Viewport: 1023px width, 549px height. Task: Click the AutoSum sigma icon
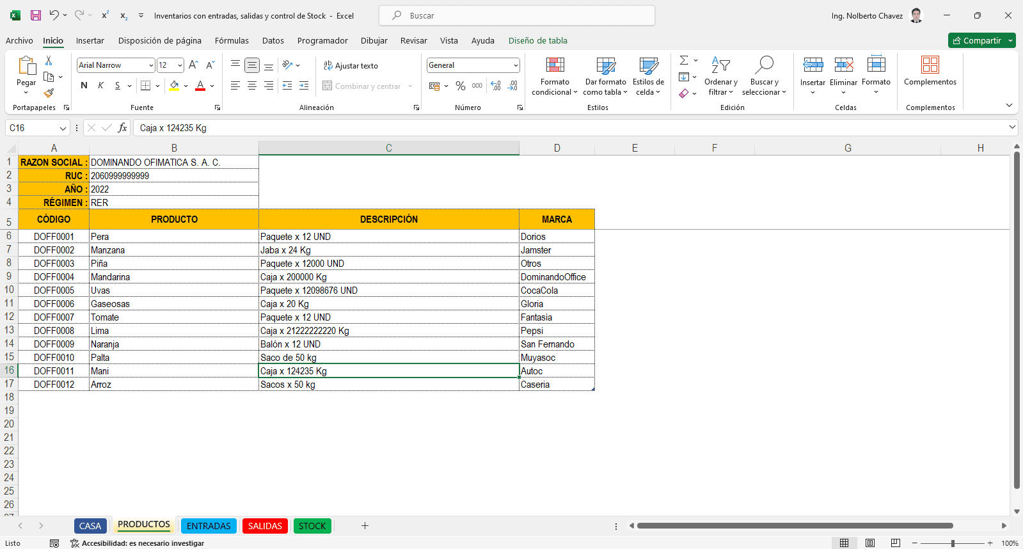tap(684, 60)
